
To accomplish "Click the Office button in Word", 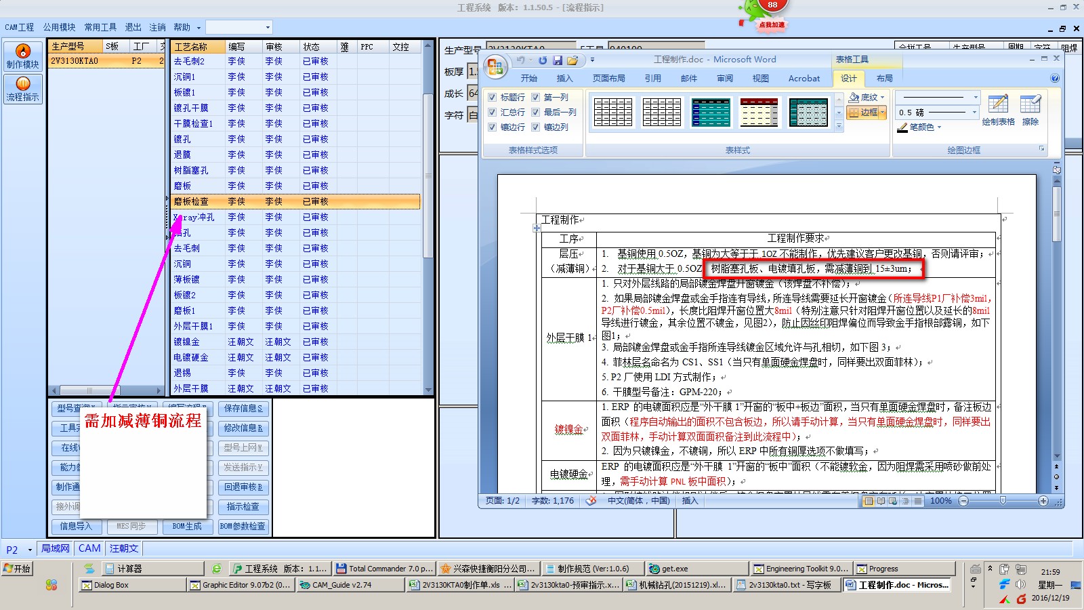I will tap(495, 66).
